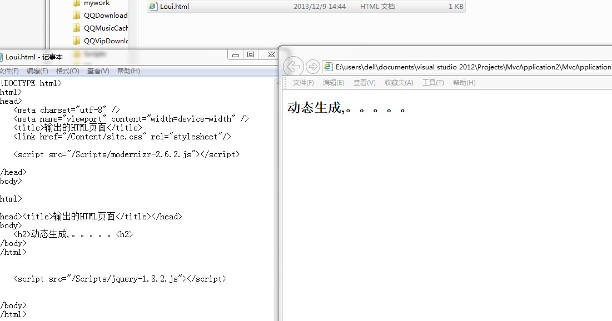This screenshot has height=321, width=612.
Task: Open the mywork folder in the tree
Action: pos(97,3)
